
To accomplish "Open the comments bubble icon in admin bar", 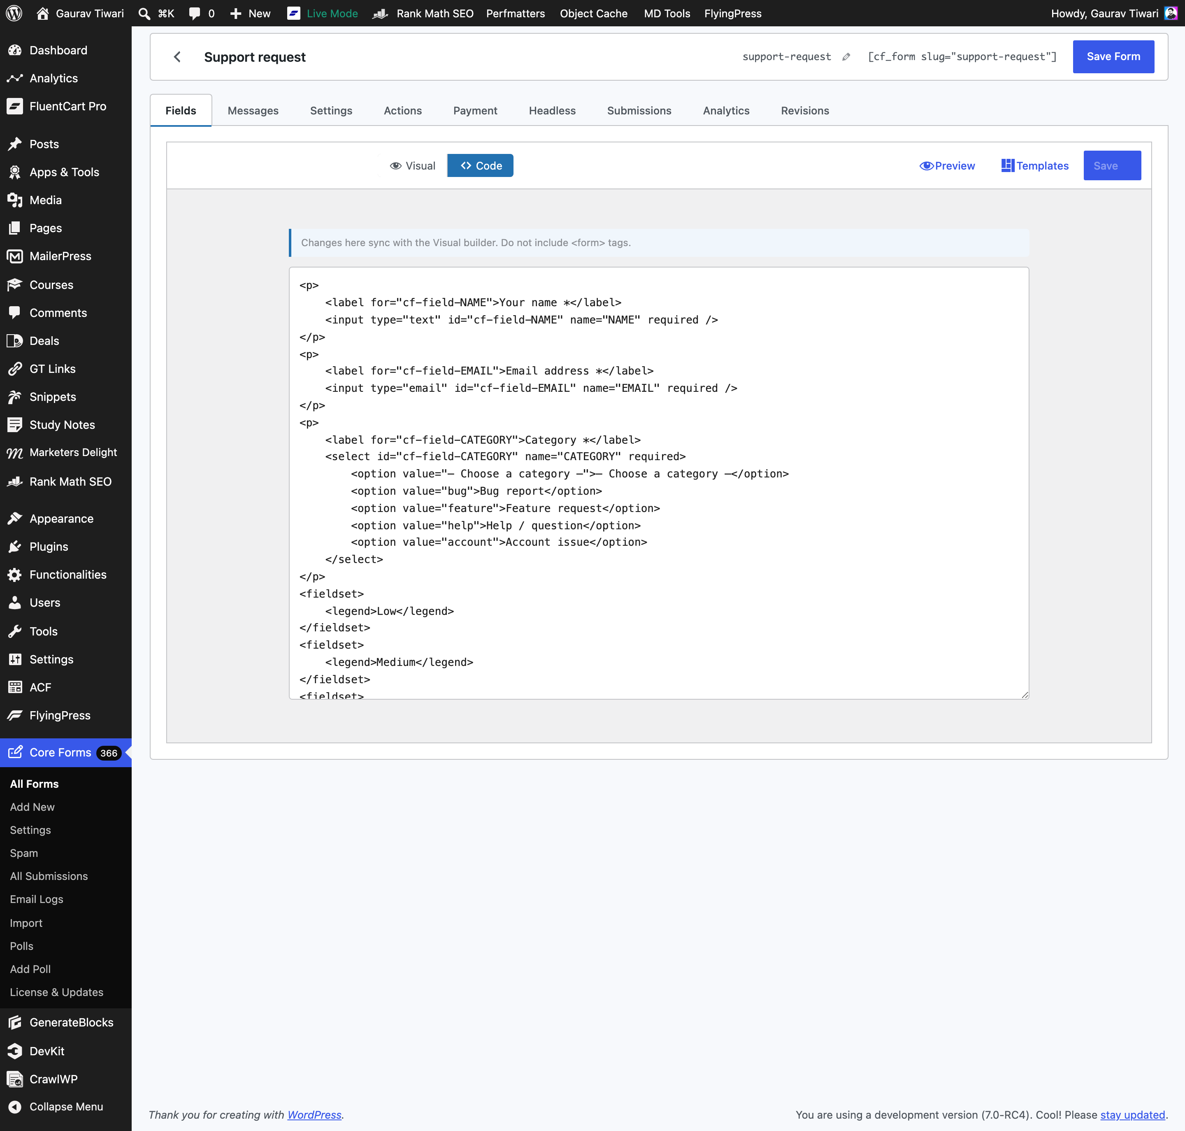I will [194, 13].
